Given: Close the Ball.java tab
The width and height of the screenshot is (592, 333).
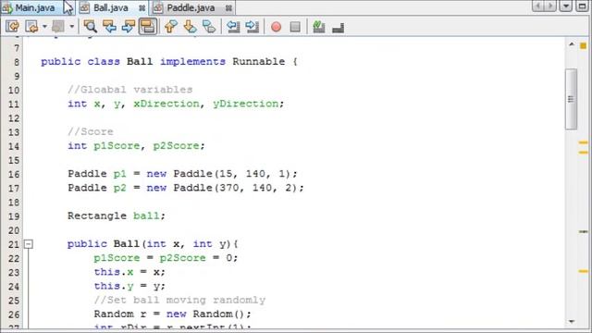Looking at the screenshot, I should 142,8.
